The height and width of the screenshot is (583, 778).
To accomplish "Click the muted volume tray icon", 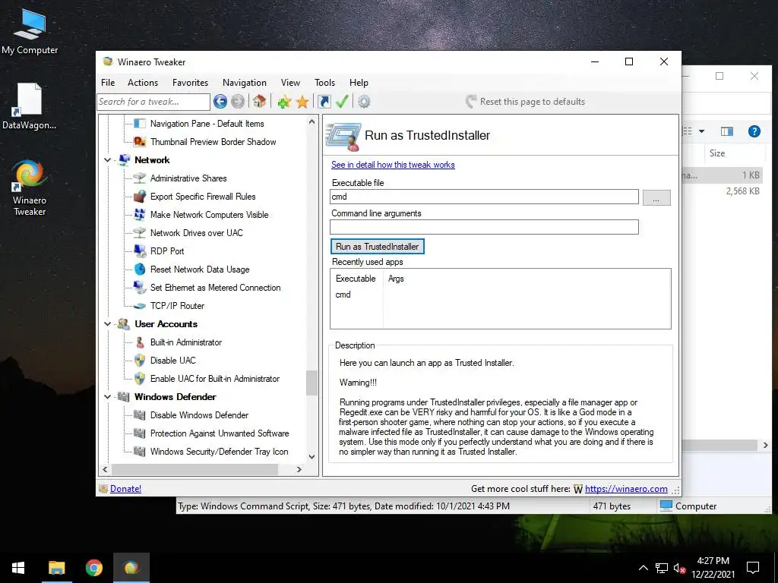I will (679, 569).
